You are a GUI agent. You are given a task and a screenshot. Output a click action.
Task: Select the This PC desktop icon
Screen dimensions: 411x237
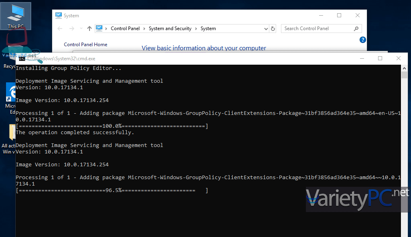(x=16, y=16)
